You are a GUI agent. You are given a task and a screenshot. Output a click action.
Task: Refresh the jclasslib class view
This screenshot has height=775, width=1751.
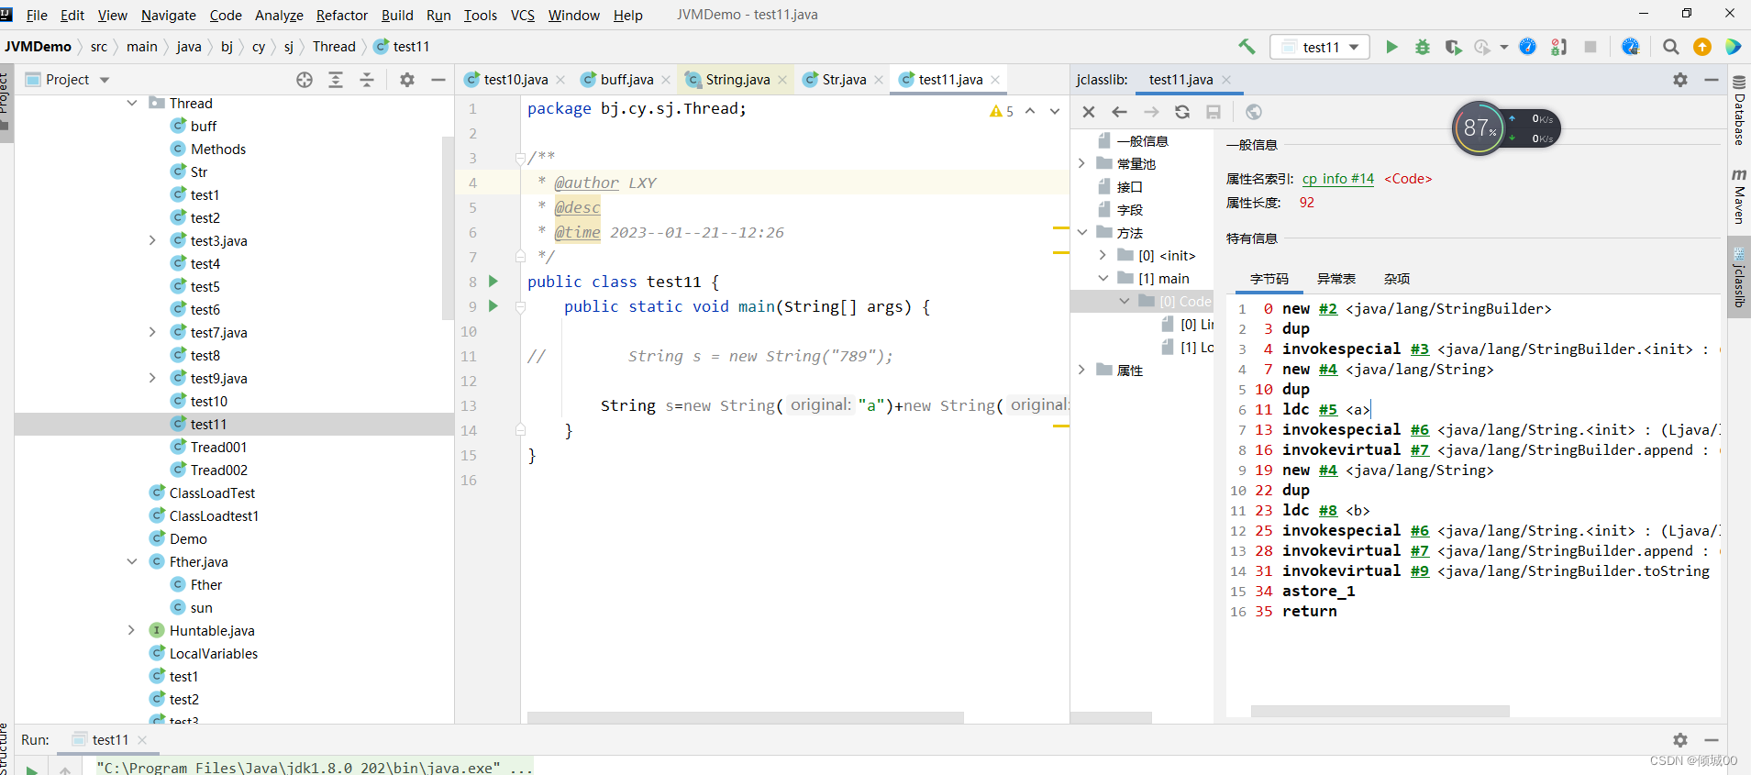pos(1182,112)
